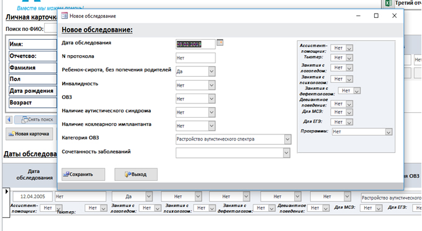Click the record selector arrow of the 12.04.2005 row
The height and width of the screenshot is (231, 422).
click(7, 191)
